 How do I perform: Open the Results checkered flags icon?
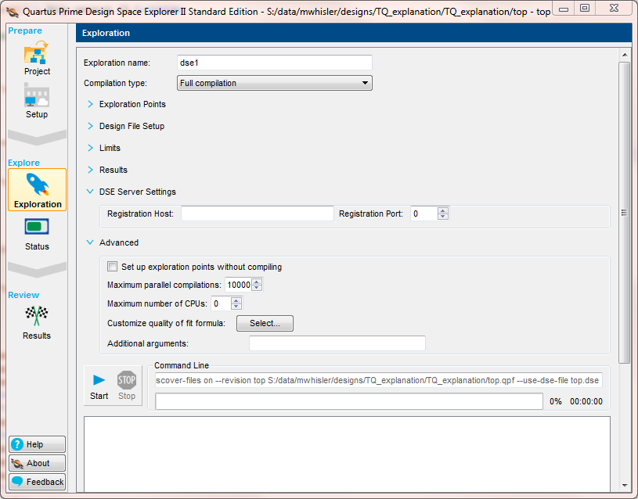(37, 316)
